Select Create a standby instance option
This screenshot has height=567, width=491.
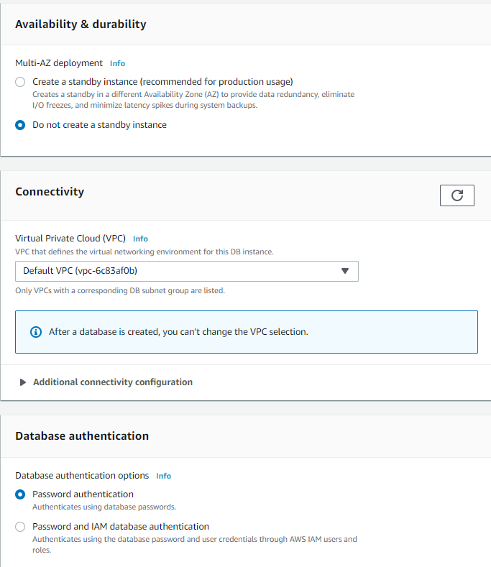20,82
